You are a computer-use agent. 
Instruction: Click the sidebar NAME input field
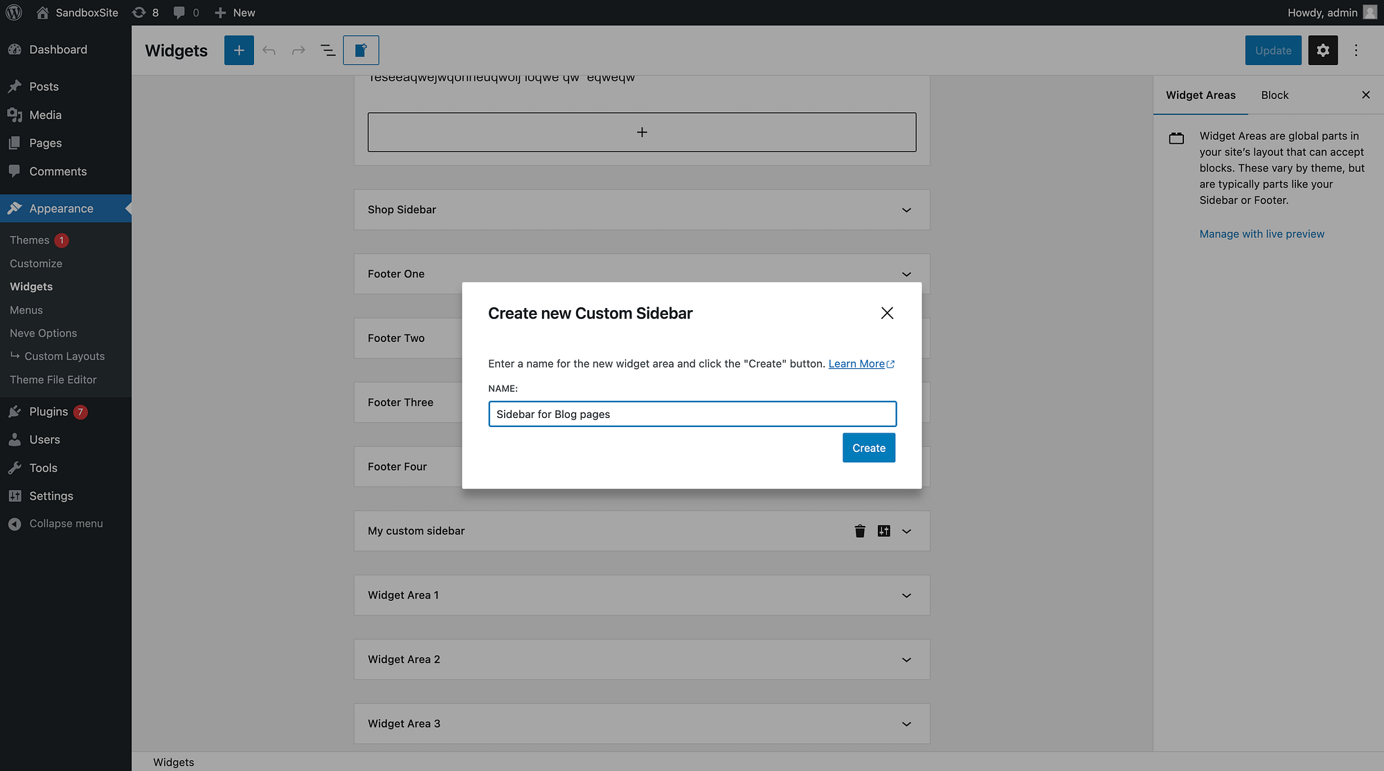(692, 414)
